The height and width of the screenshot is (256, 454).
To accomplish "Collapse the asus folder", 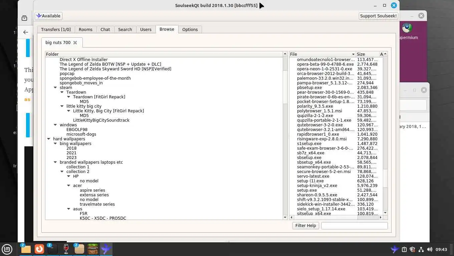I will coord(69,209).
